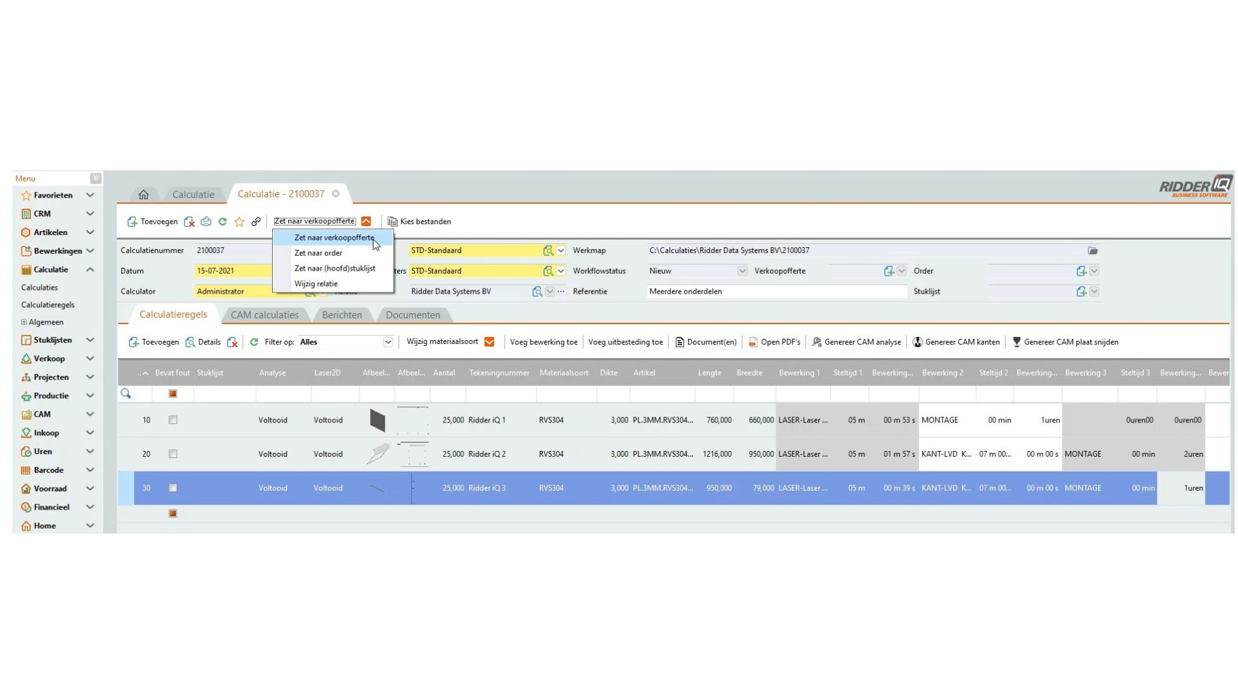Open the Documenten tab

413,315
